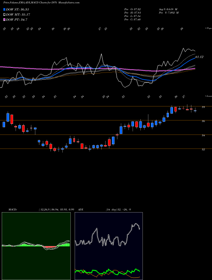Click the Pre C: 37.40 value

(x=133, y=20)
